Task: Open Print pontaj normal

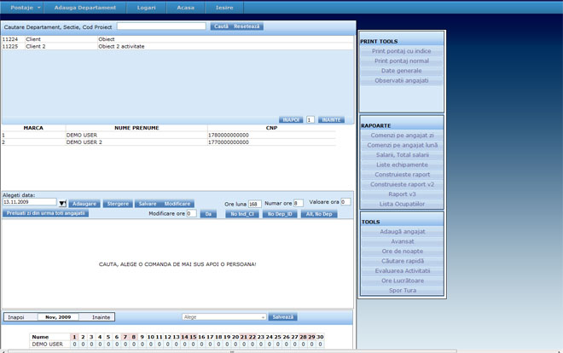Action: [402, 61]
